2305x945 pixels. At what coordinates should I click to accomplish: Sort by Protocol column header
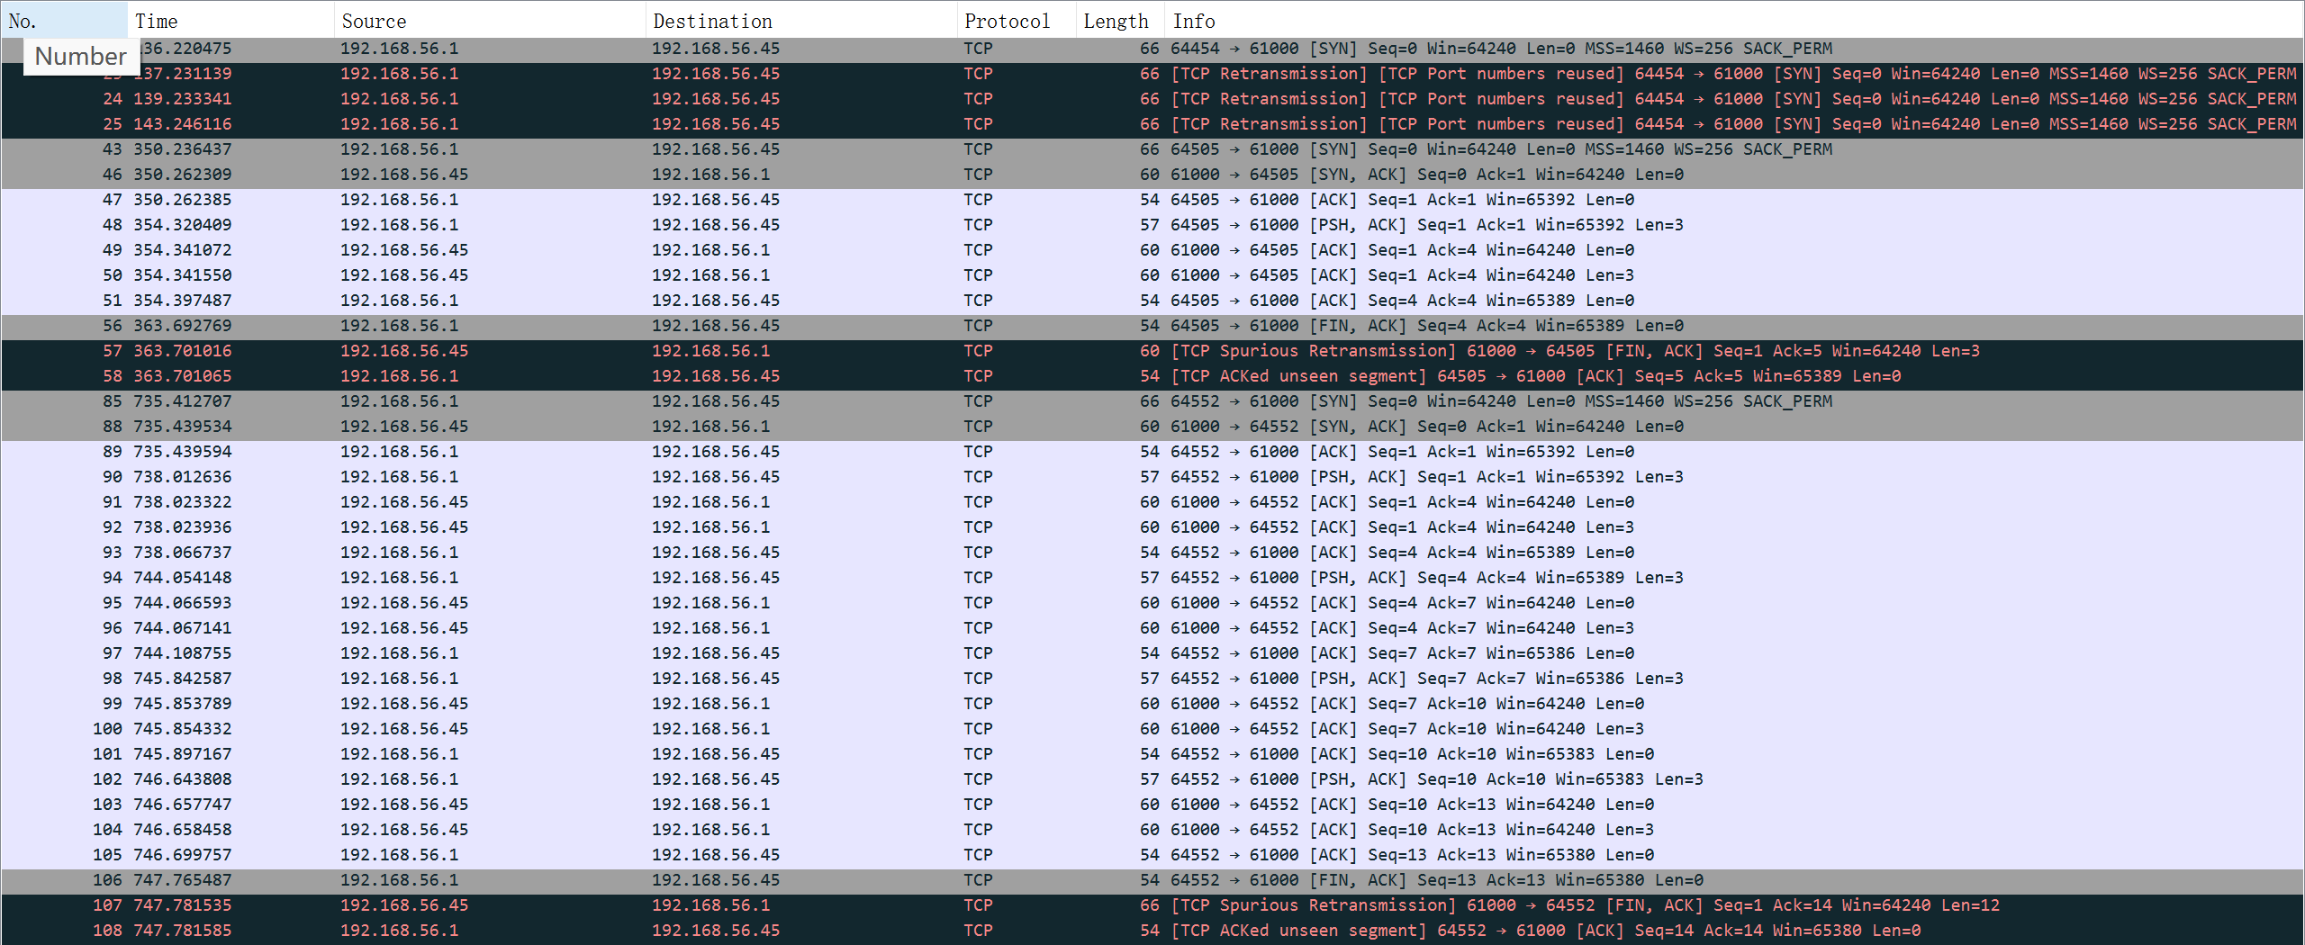[1017, 20]
